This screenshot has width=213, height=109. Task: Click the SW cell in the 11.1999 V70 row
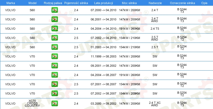coord(155,56)
